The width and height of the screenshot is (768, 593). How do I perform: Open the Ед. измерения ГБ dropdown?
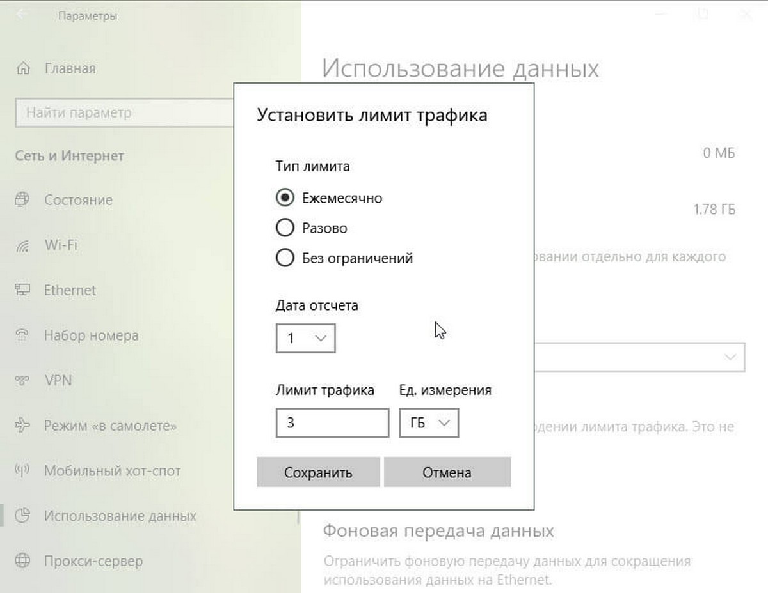tap(429, 422)
